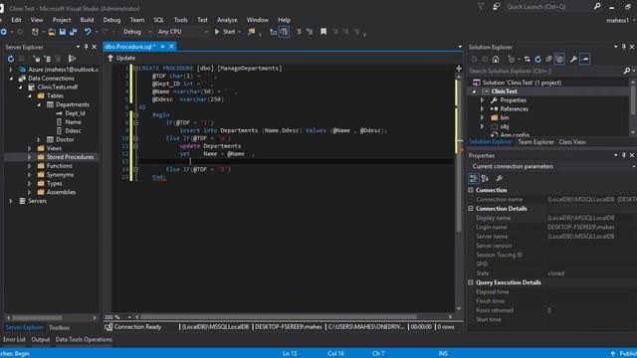The image size is (637, 358).
Task: Click Connect to Database icon in Server Explorer
Action: point(37,59)
